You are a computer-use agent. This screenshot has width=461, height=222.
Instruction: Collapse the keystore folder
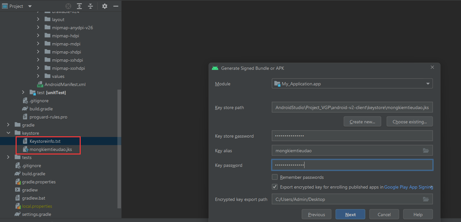pyautogui.click(x=8, y=133)
